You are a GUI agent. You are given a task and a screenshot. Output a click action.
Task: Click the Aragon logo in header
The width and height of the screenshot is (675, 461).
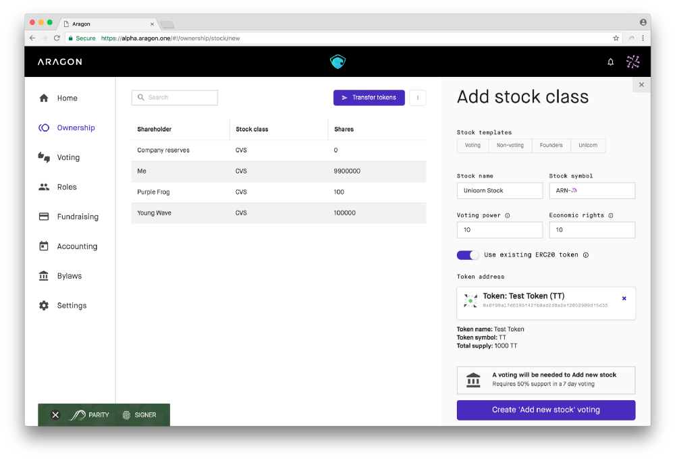point(59,62)
